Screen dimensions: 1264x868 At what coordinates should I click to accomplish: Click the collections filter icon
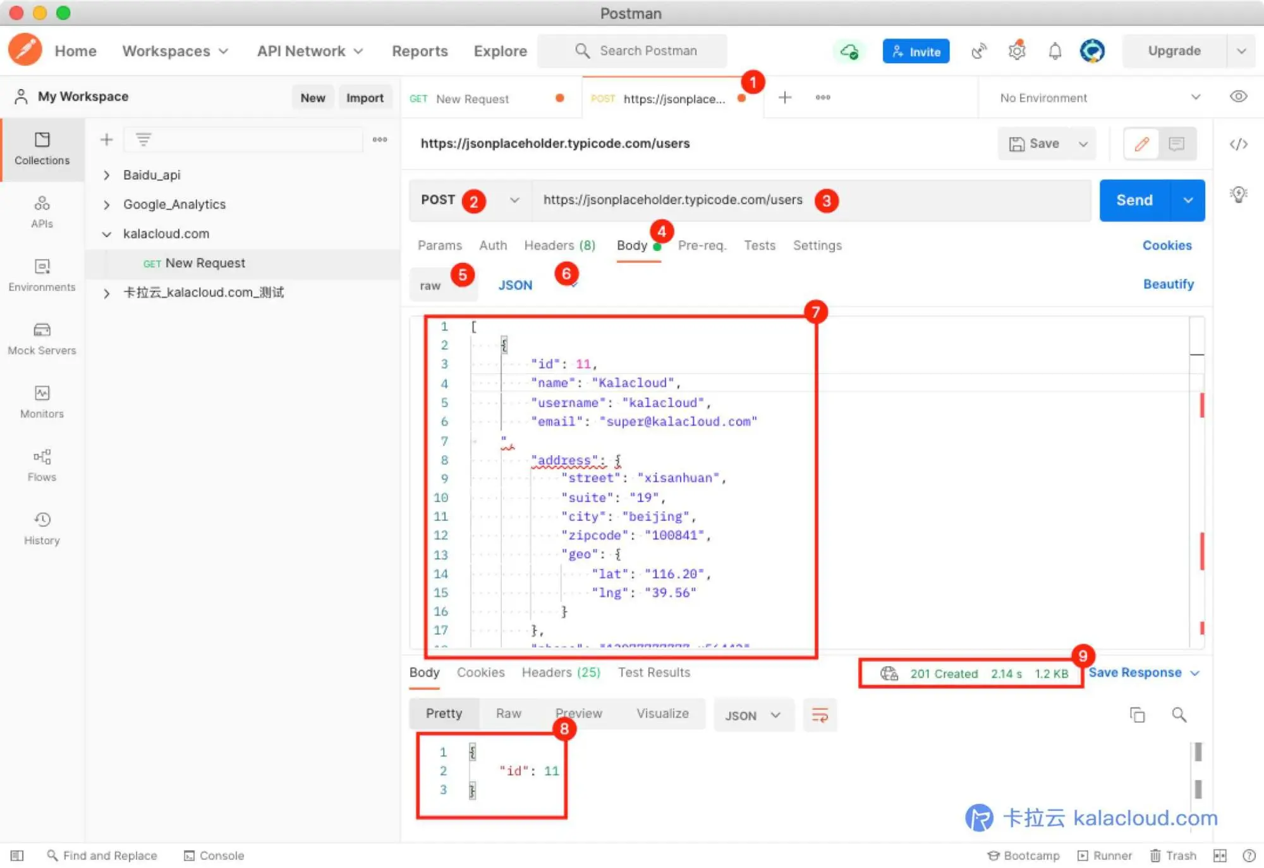(x=143, y=140)
